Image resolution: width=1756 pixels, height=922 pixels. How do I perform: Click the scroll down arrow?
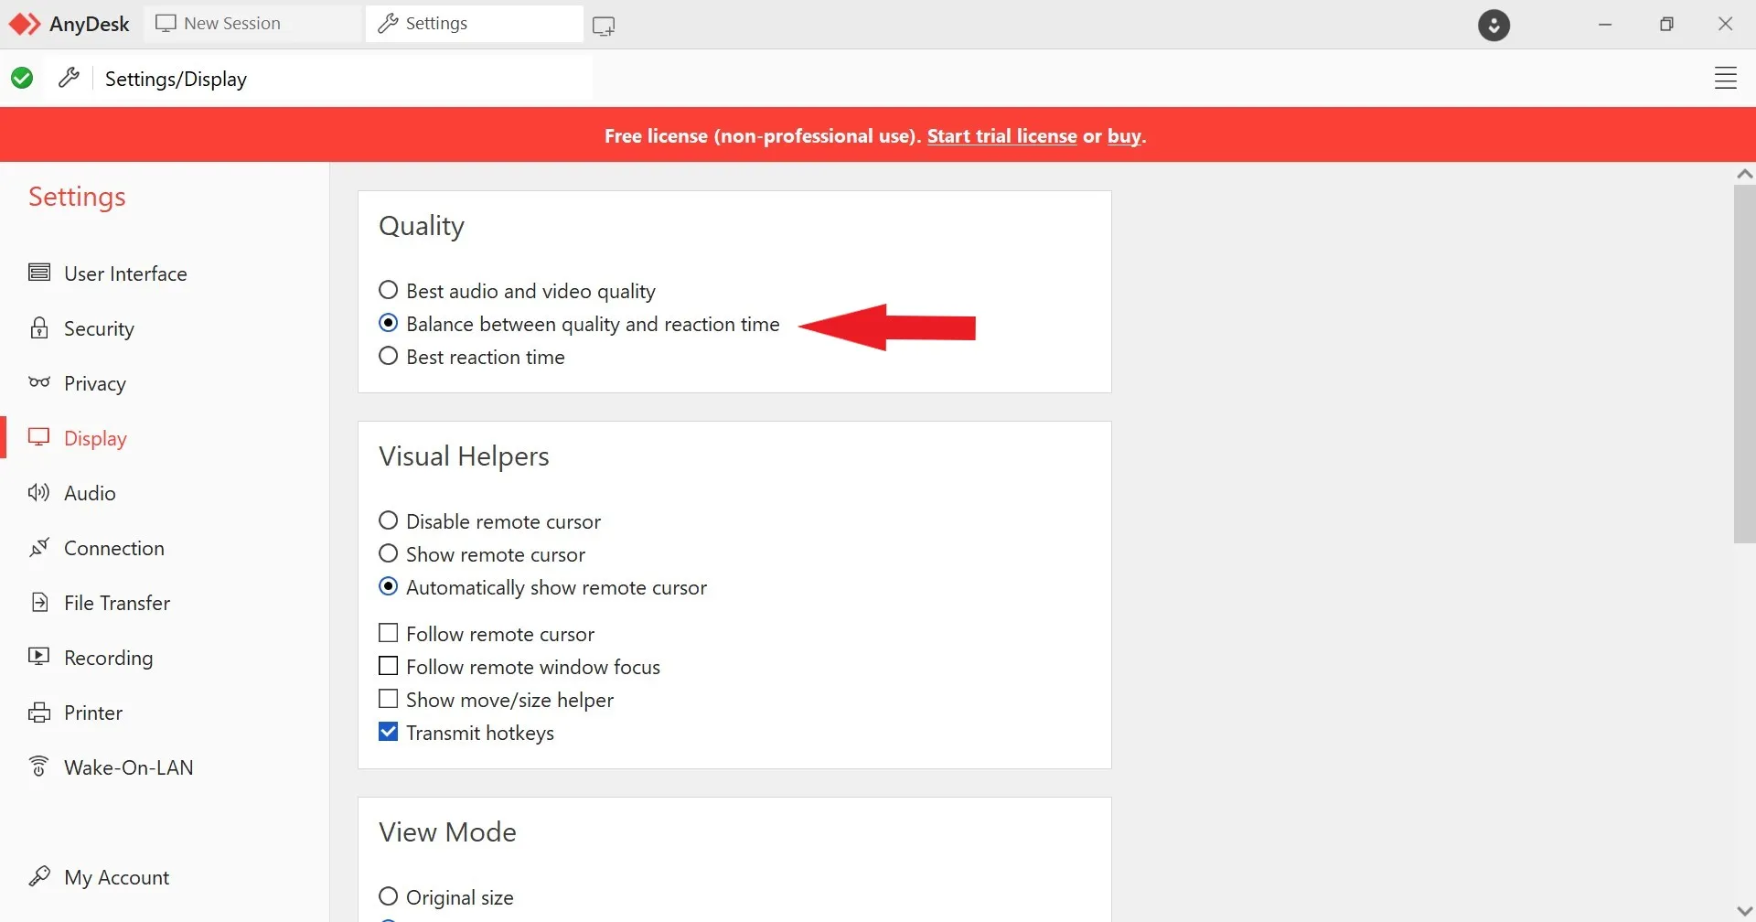(1744, 911)
